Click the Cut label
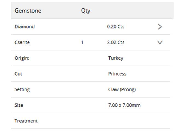184x133 pixels. tap(18, 74)
